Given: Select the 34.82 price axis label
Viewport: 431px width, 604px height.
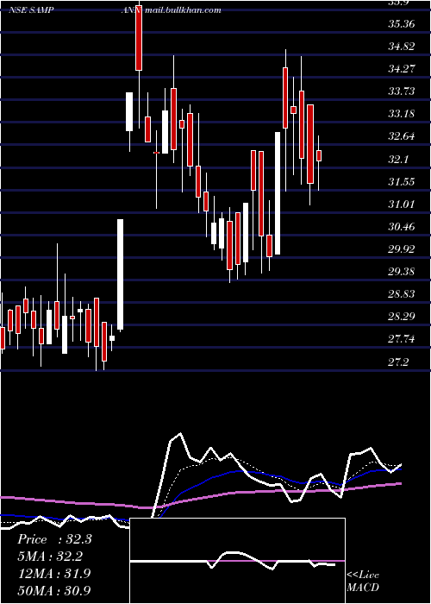Looking at the screenshot, I should pyautogui.click(x=402, y=47).
